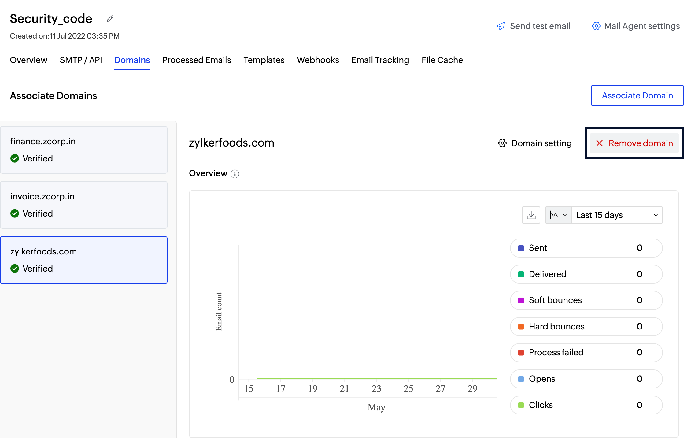Click the Send test email paper plane icon
The height and width of the screenshot is (438, 691).
501,26
